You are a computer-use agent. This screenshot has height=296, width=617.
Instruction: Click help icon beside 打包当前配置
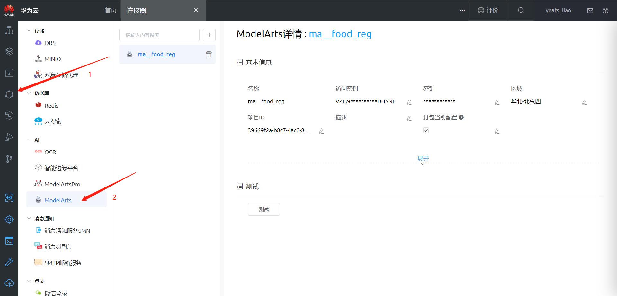pos(461,117)
